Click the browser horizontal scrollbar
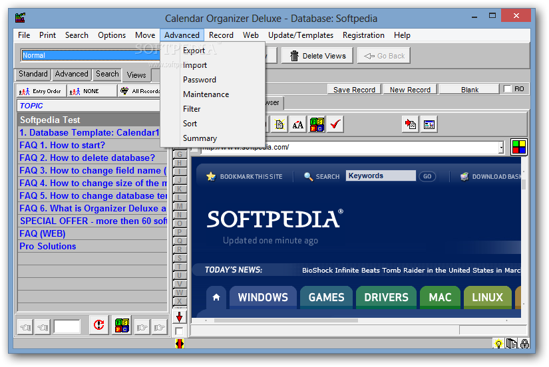 pyautogui.click(x=286, y=320)
